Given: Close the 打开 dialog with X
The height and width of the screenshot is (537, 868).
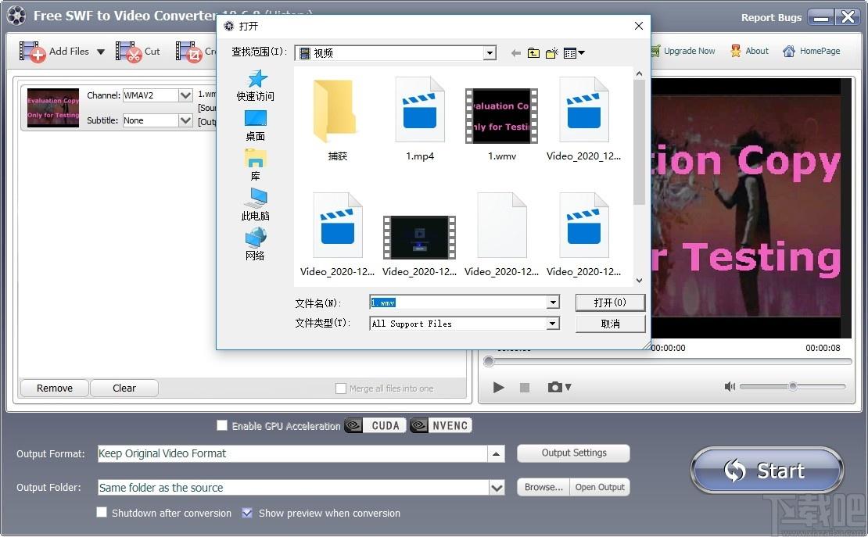Looking at the screenshot, I should coord(638,26).
